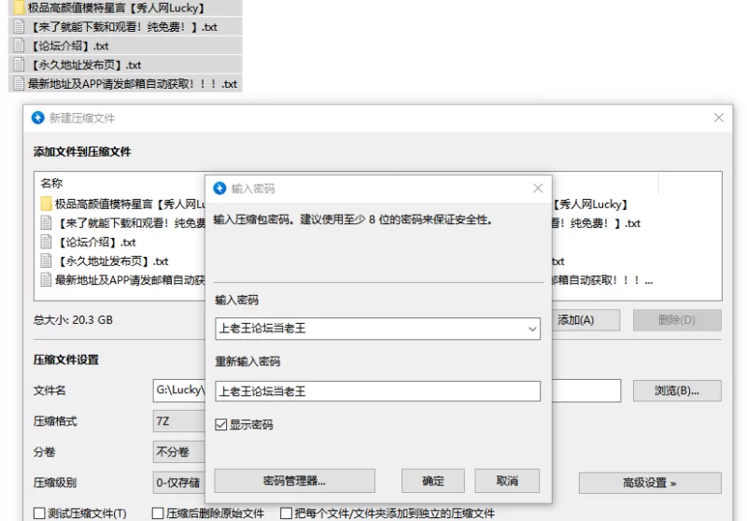
Task: Enable 压缩后删除原始文件 checkbox
Action: click(x=158, y=514)
